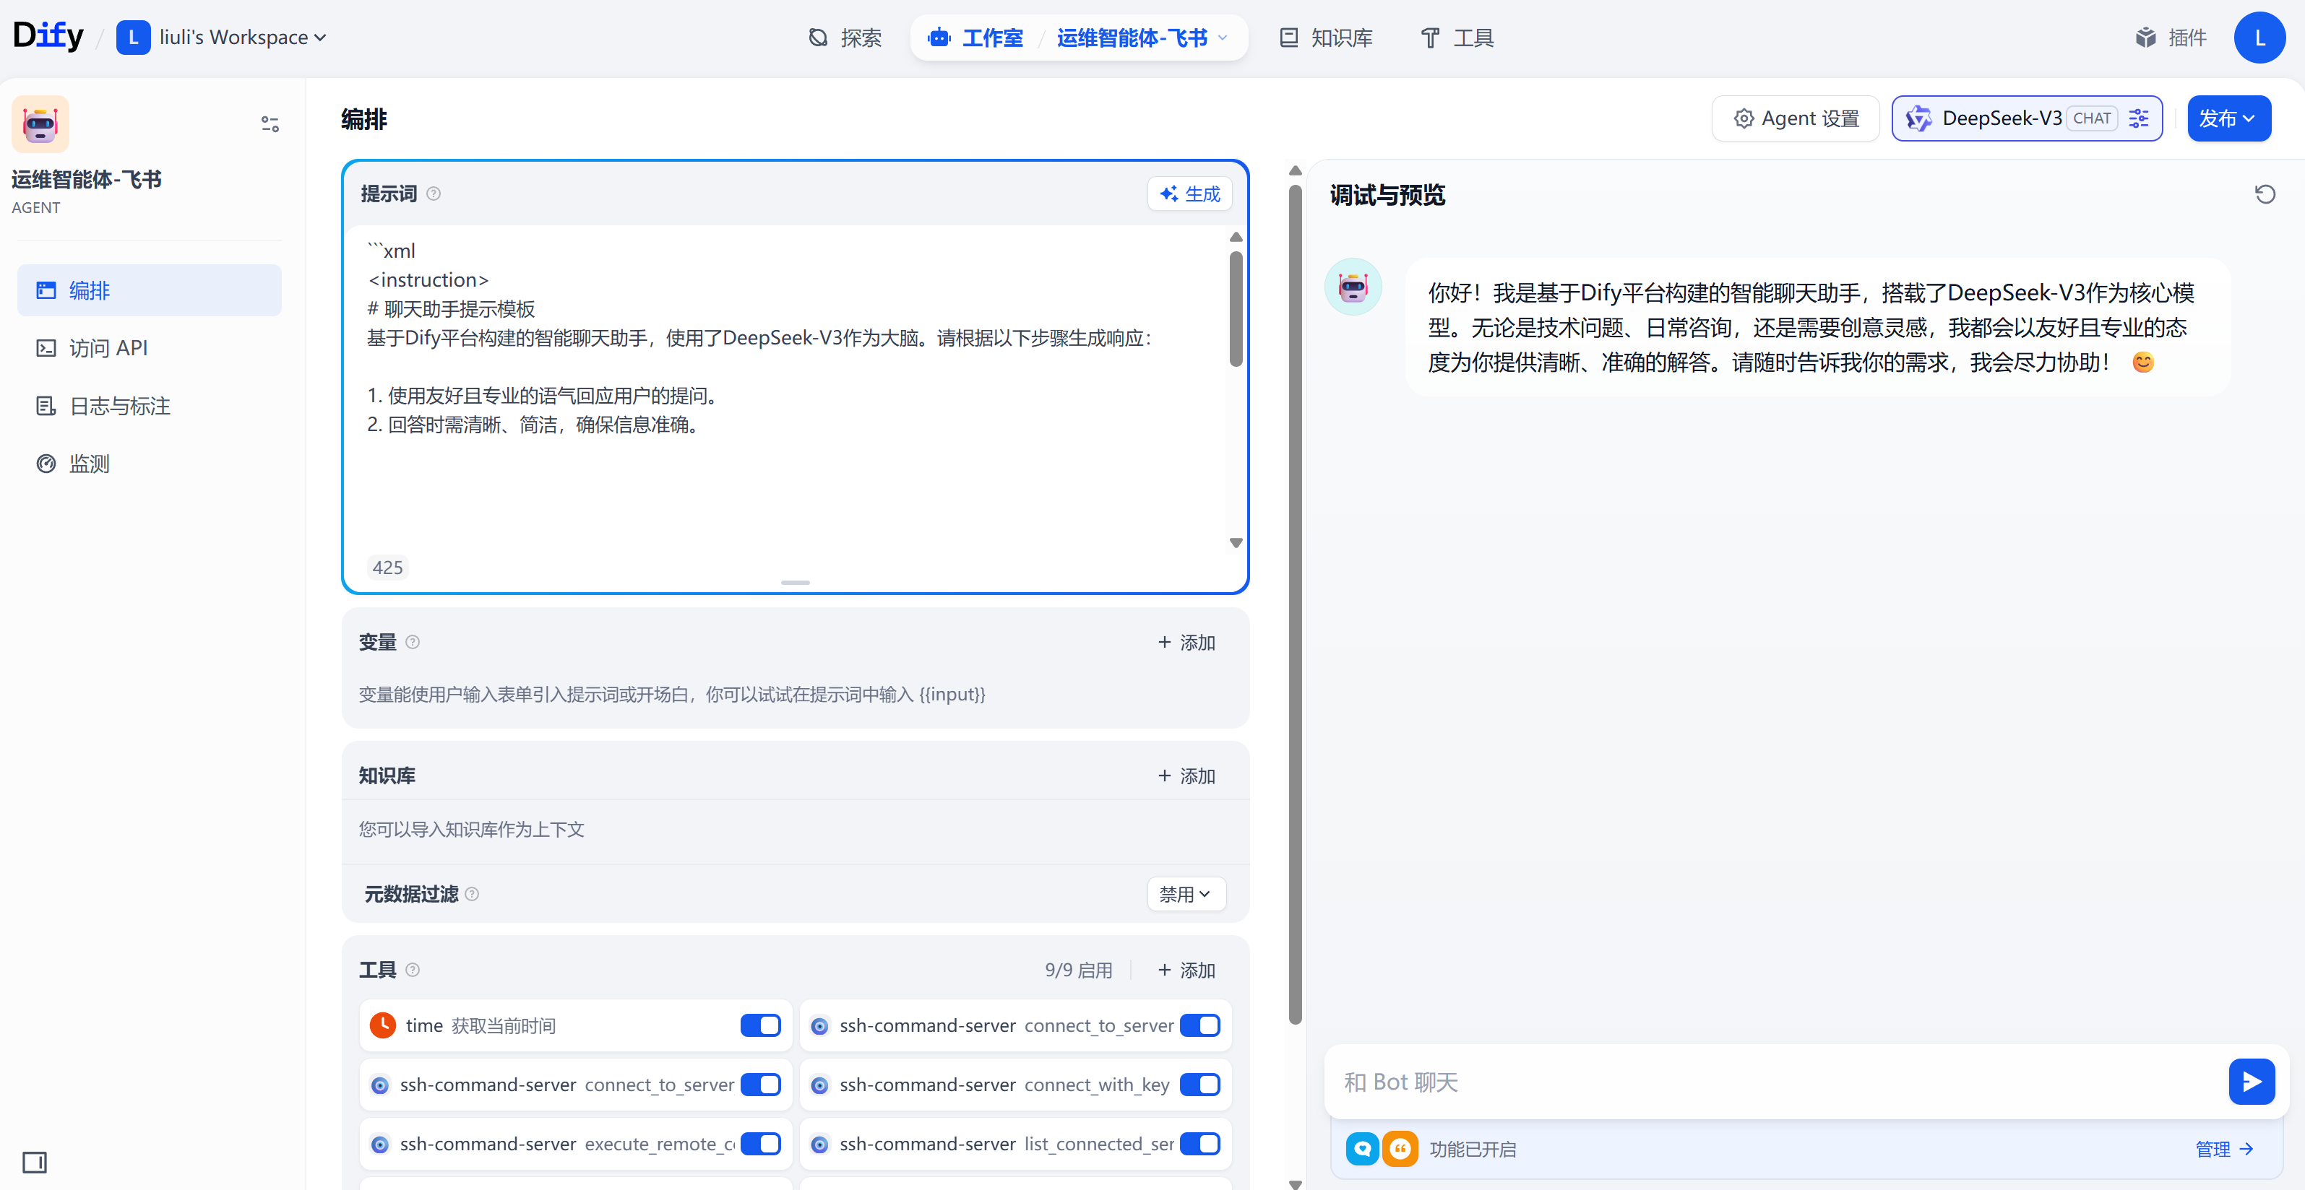Toggle left-column connect_to_server tool switch

pyautogui.click(x=761, y=1085)
